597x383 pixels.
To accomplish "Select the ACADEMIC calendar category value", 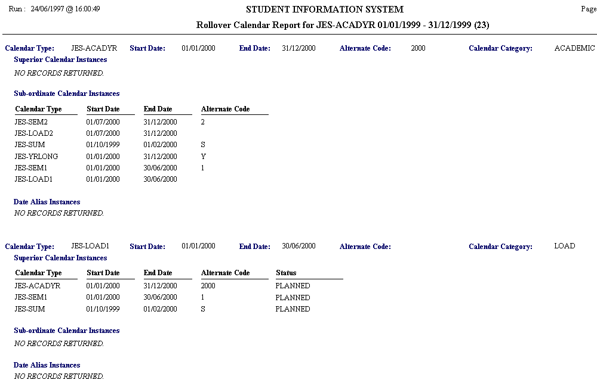I will pyautogui.click(x=574, y=48).
